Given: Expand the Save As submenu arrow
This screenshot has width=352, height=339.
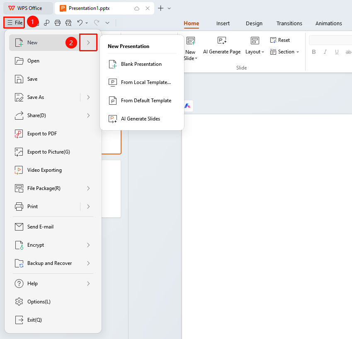Looking at the screenshot, I should point(88,97).
